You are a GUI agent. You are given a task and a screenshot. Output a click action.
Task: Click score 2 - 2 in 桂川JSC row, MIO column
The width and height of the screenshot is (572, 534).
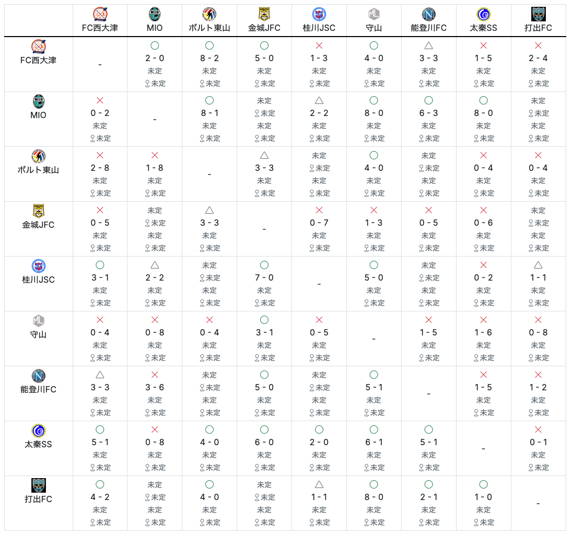click(155, 278)
